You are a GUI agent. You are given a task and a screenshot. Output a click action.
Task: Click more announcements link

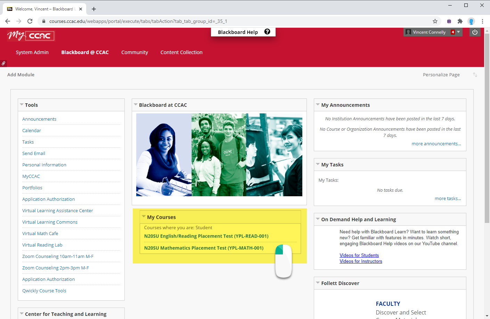point(436,144)
